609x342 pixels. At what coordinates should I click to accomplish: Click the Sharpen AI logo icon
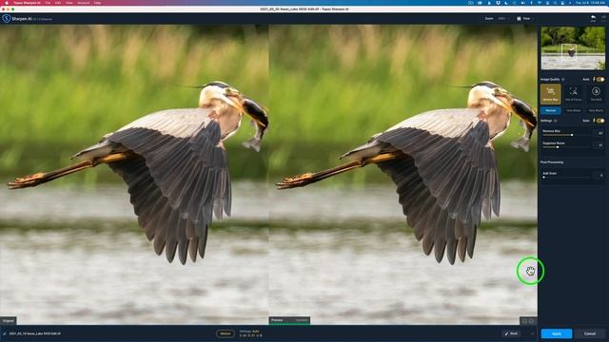point(7,19)
